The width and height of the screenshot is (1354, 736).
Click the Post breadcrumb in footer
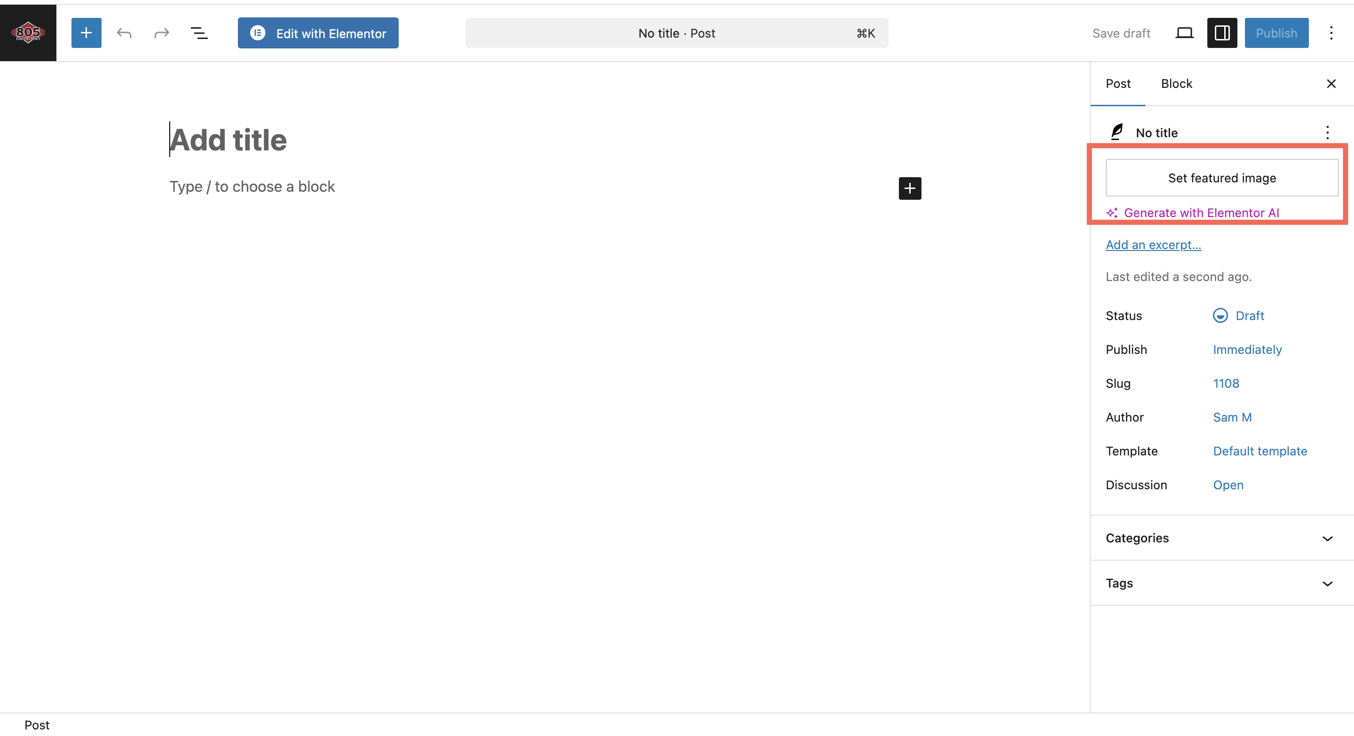(x=37, y=725)
